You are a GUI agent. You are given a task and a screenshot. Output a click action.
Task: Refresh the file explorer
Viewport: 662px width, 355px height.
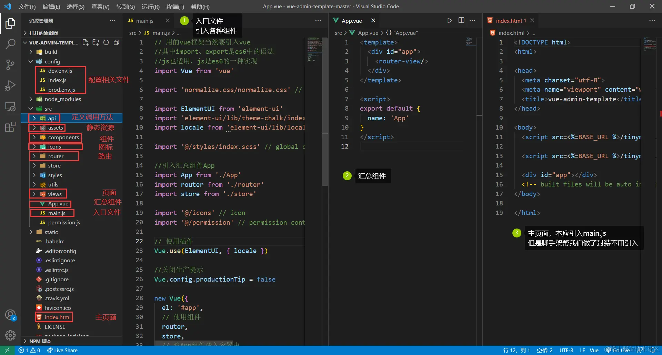click(x=106, y=42)
